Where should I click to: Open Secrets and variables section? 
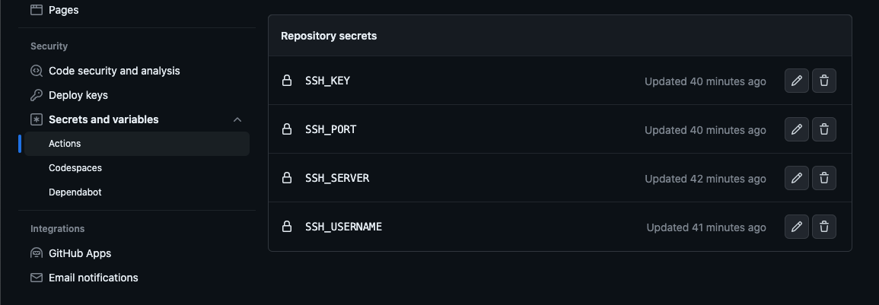[x=104, y=119]
